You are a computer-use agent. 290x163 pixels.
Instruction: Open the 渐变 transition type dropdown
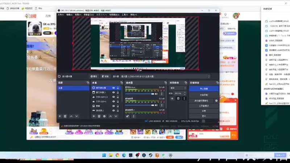tap(178, 88)
